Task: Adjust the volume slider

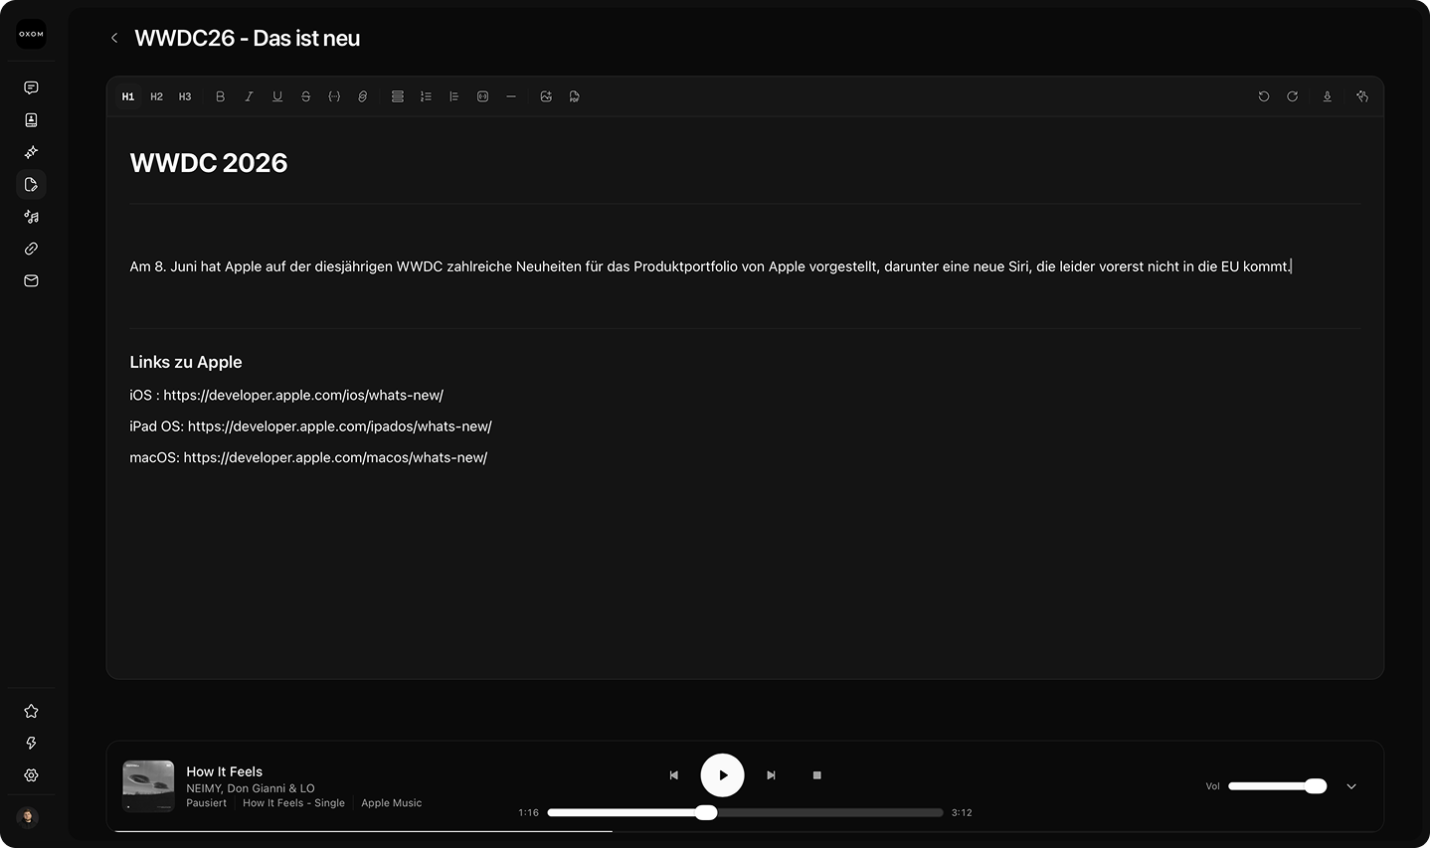Action: 1278,786
